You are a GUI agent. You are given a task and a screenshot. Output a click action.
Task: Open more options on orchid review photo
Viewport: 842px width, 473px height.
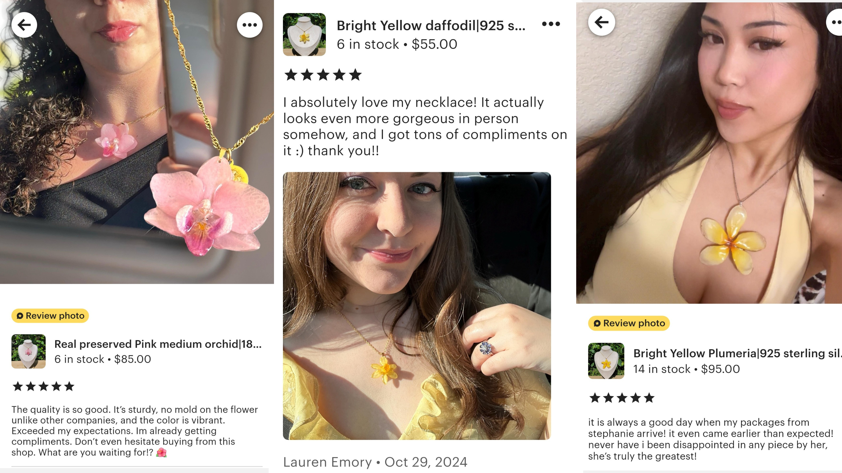250,25
